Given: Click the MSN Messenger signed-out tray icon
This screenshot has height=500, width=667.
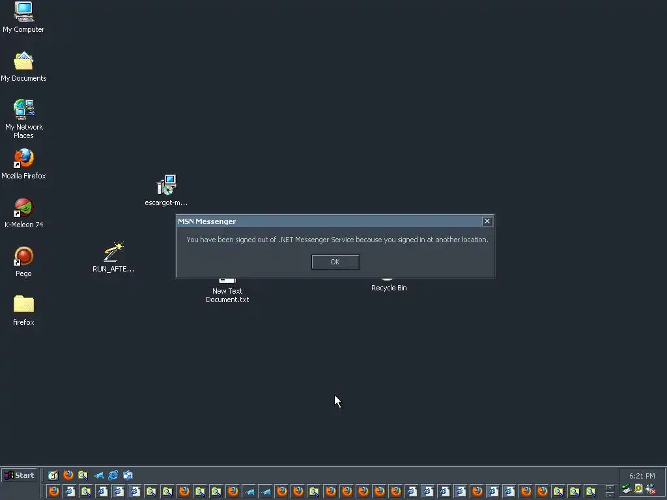Looking at the screenshot, I should (651, 489).
